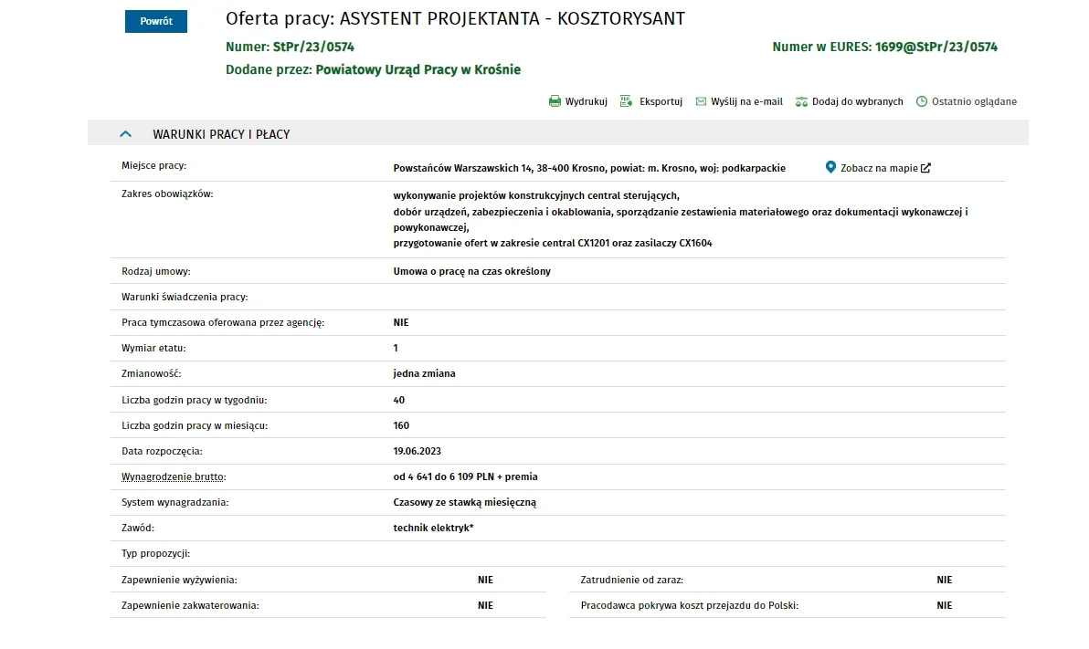Click the envelope icon for Wyślij na e-mail
The image size is (1089, 649).
(x=701, y=101)
